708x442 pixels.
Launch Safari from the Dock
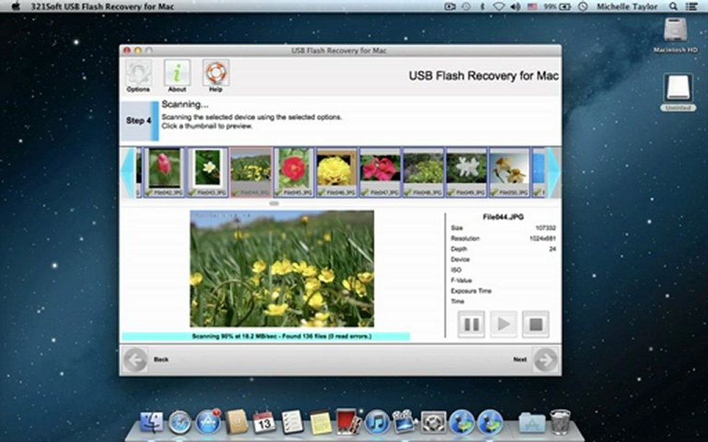pos(179,422)
